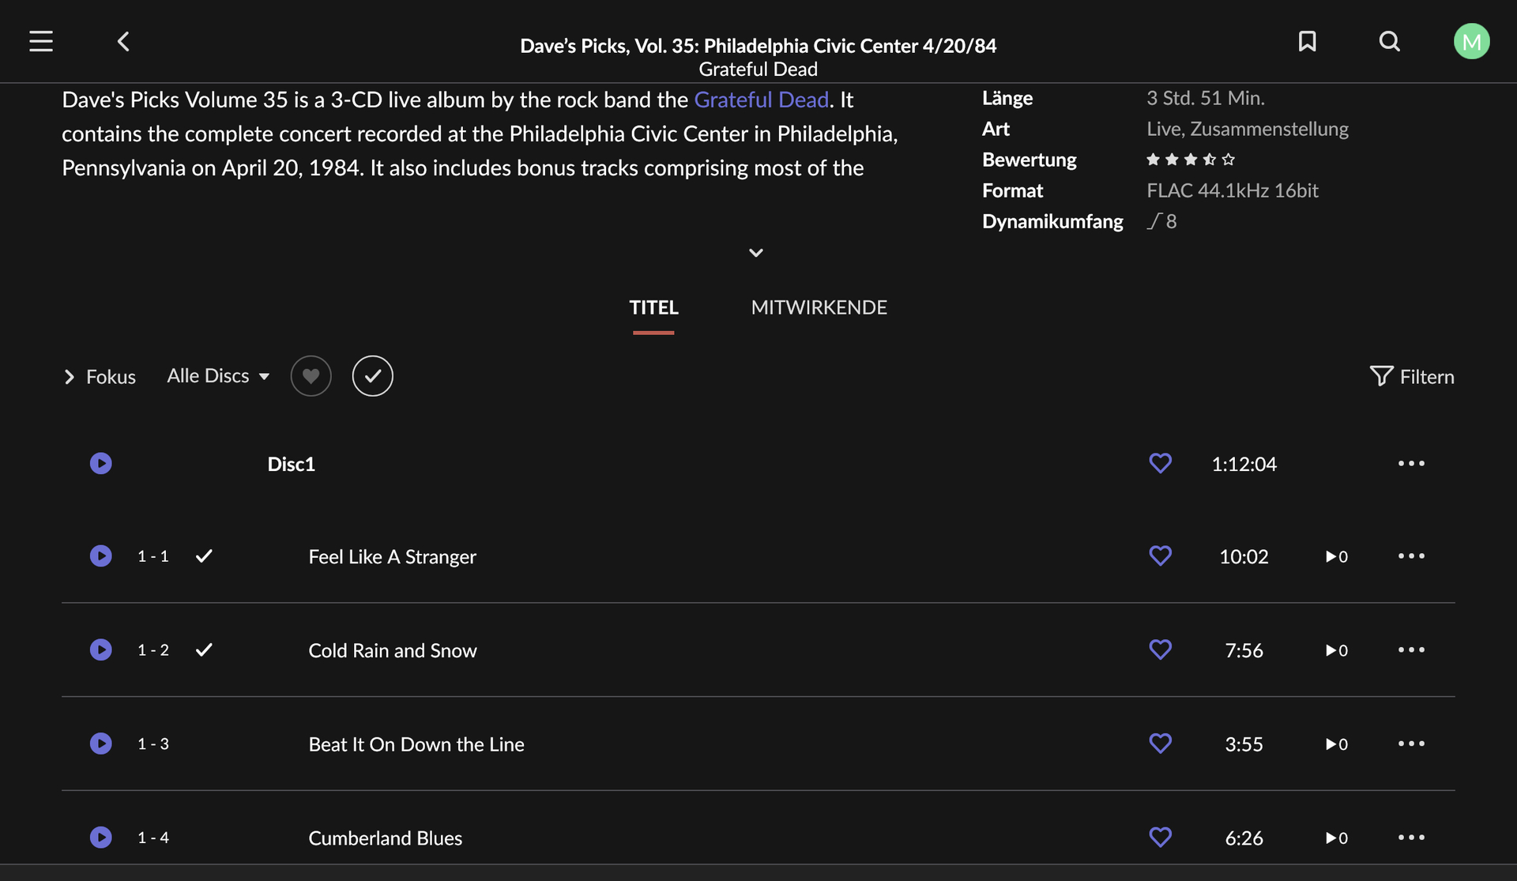Select the Cumberland Blues track title
The width and height of the screenshot is (1517, 881).
coord(385,838)
